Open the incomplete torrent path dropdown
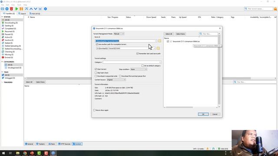Viewport: 278px width, 156px height. coord(154,48)
